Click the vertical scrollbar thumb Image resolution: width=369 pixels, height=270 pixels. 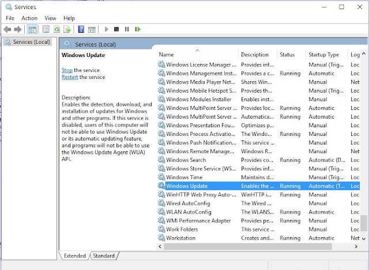tap(364, 223)
